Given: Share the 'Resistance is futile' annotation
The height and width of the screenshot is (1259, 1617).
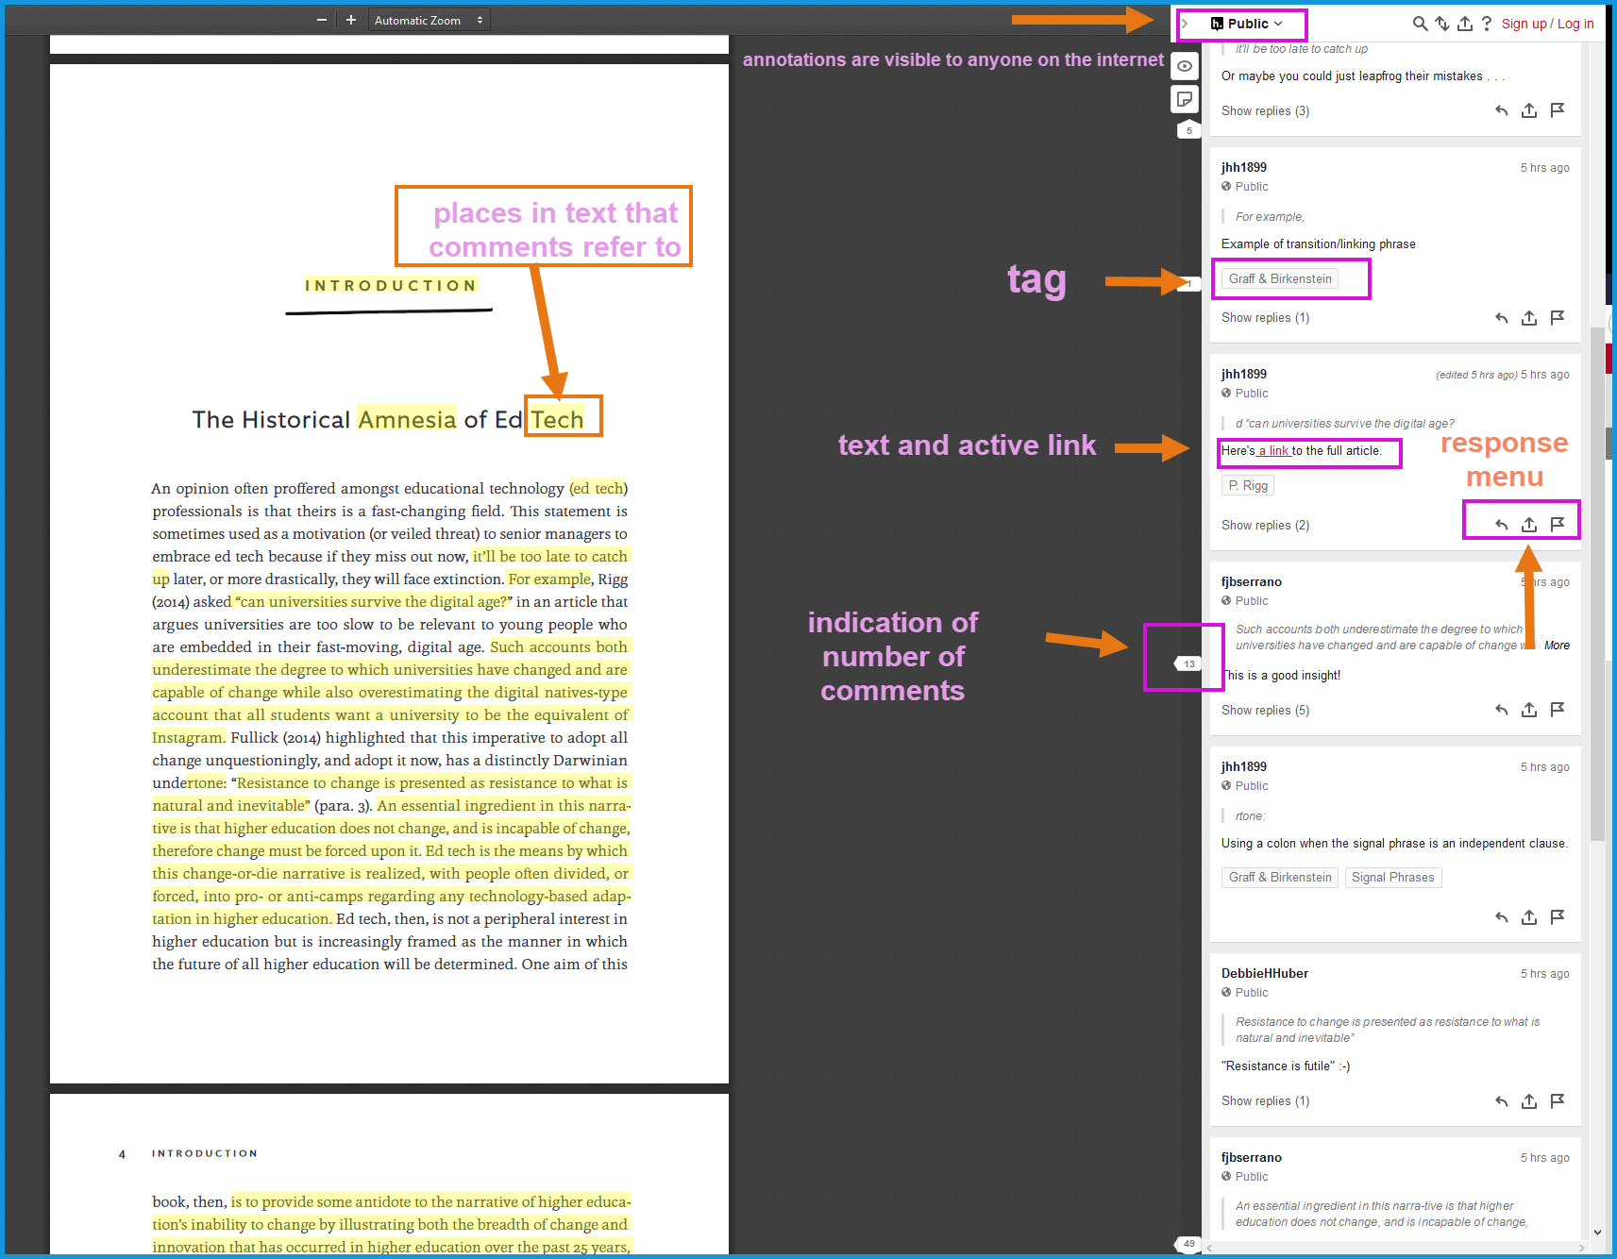Looking at the screenshot, I should pos(1529,1101).
